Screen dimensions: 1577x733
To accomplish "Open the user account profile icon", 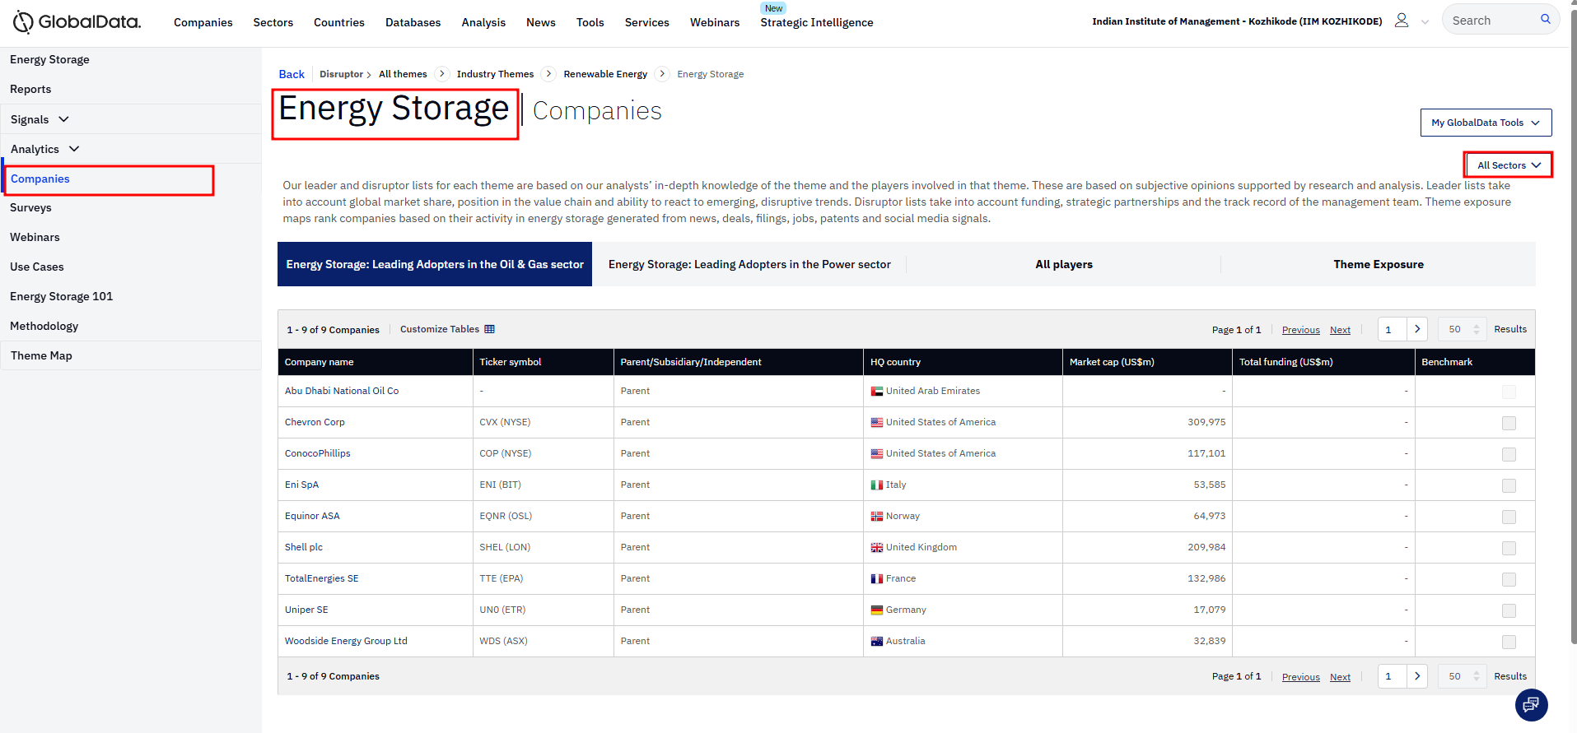I will point(1401,21).
